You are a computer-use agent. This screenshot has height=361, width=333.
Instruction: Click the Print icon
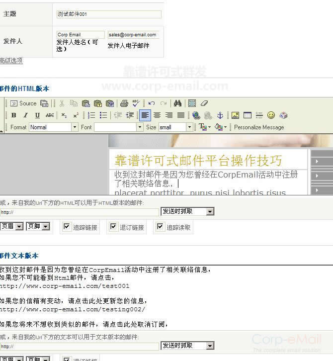click(x=124, y=103)
